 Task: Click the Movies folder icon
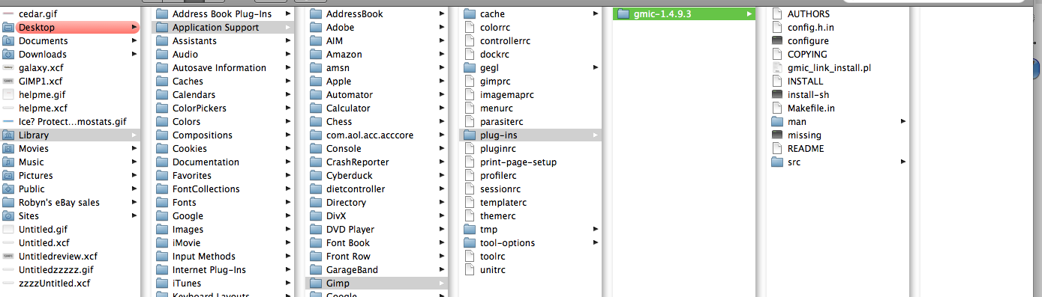8,149
